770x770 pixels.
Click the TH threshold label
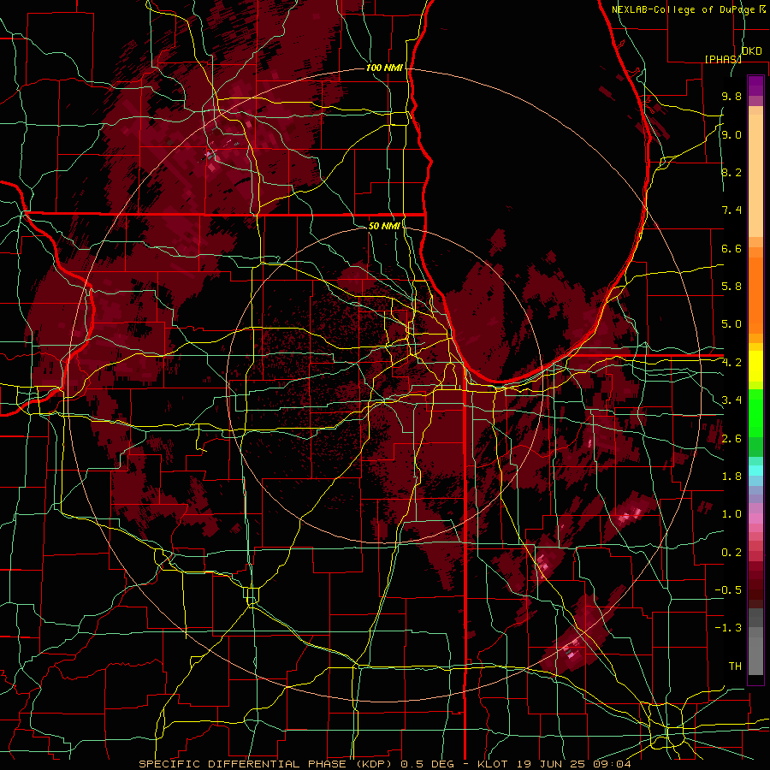[x=735, y=666]
